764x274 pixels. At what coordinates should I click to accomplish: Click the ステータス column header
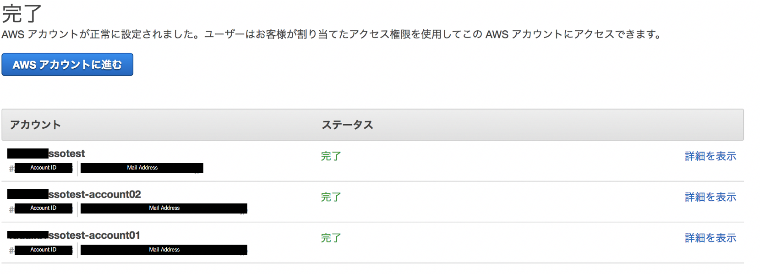tap(347, 125)
